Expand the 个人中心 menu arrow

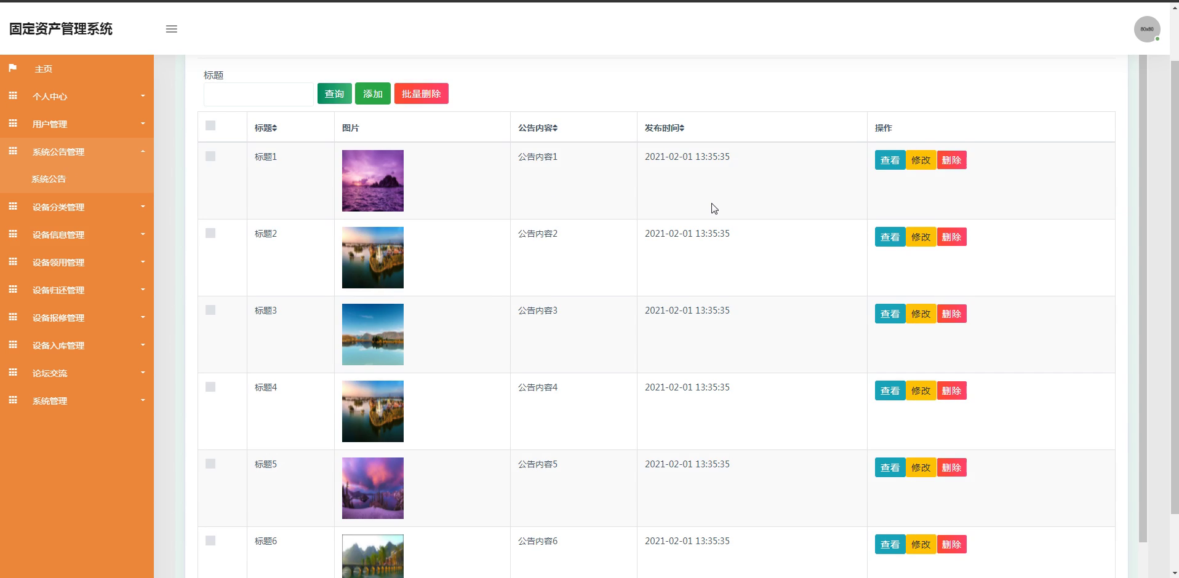coord(143,96)
